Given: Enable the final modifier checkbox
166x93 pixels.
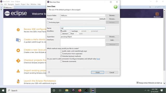Looking at the screenshot, I should pyautogui.click(x=70, y=34).
